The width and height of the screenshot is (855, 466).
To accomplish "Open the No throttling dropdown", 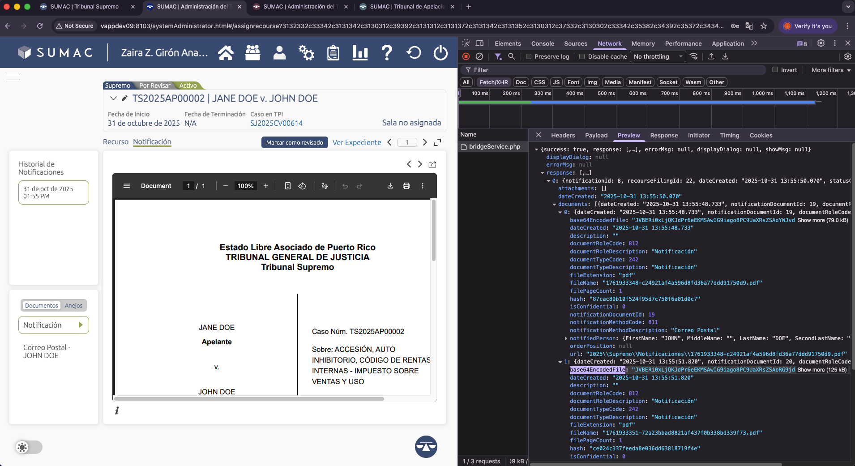I will (x=658, y=56).
